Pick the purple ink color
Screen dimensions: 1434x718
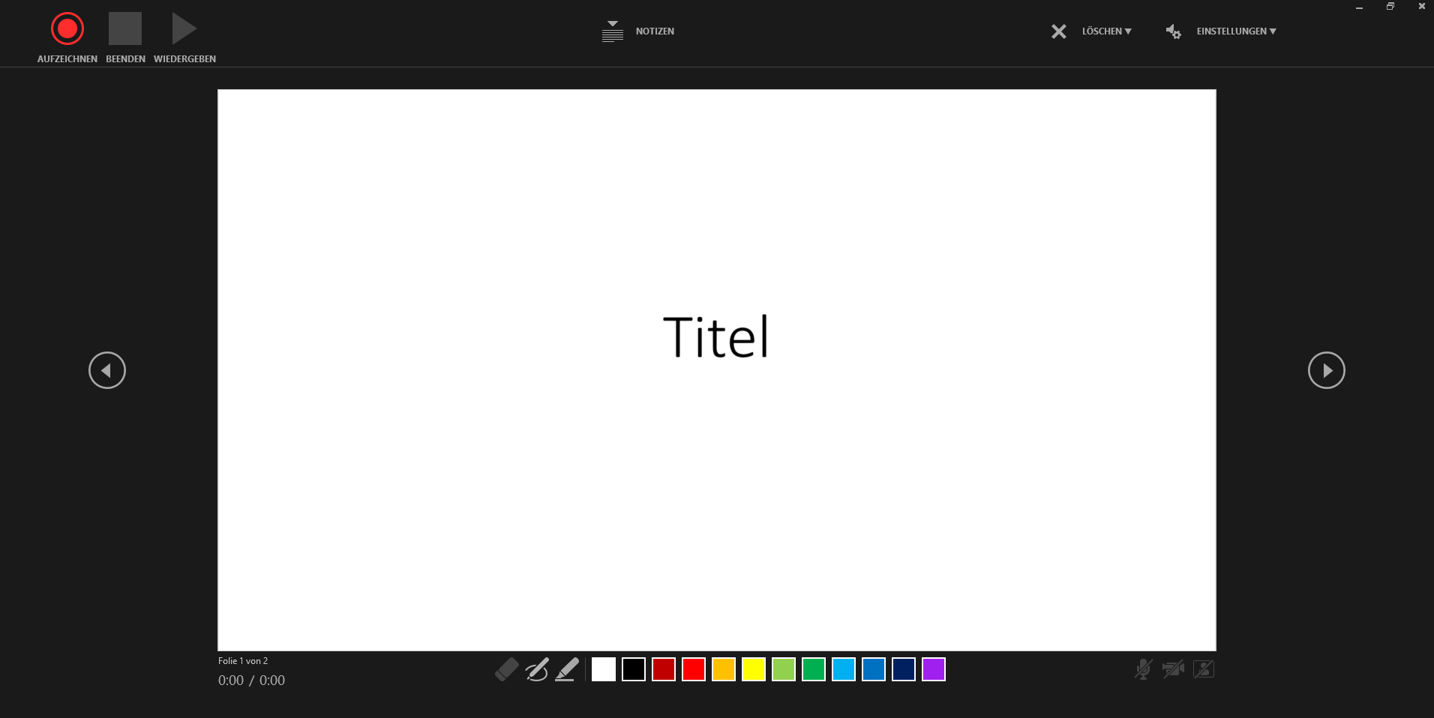tap(934, 669)
